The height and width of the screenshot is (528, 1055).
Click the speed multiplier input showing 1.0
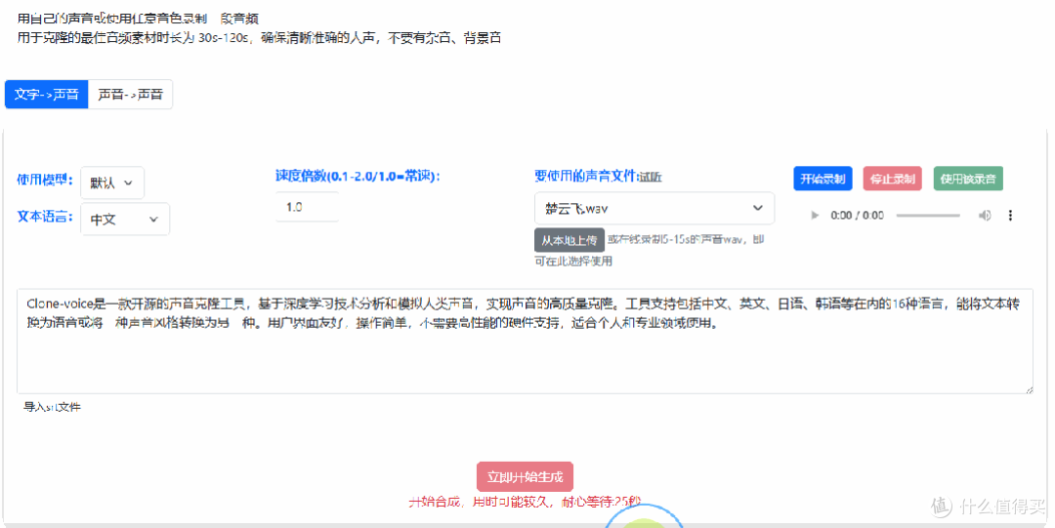(308, 207)
